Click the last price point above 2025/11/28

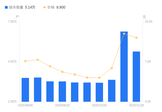tap(136, 38)
